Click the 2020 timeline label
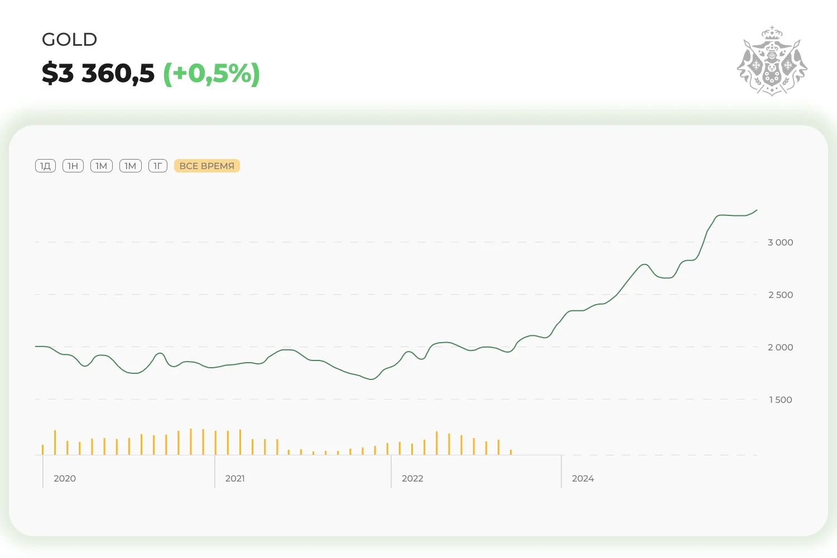The image size is (837, 558). click(65, 478)
